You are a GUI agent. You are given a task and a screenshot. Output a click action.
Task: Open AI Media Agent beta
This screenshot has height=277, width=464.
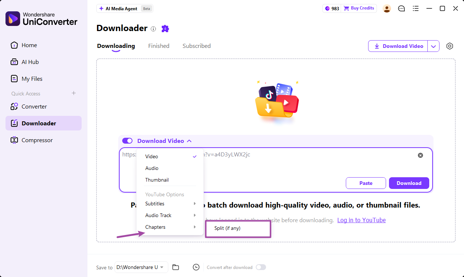[124, 8]
